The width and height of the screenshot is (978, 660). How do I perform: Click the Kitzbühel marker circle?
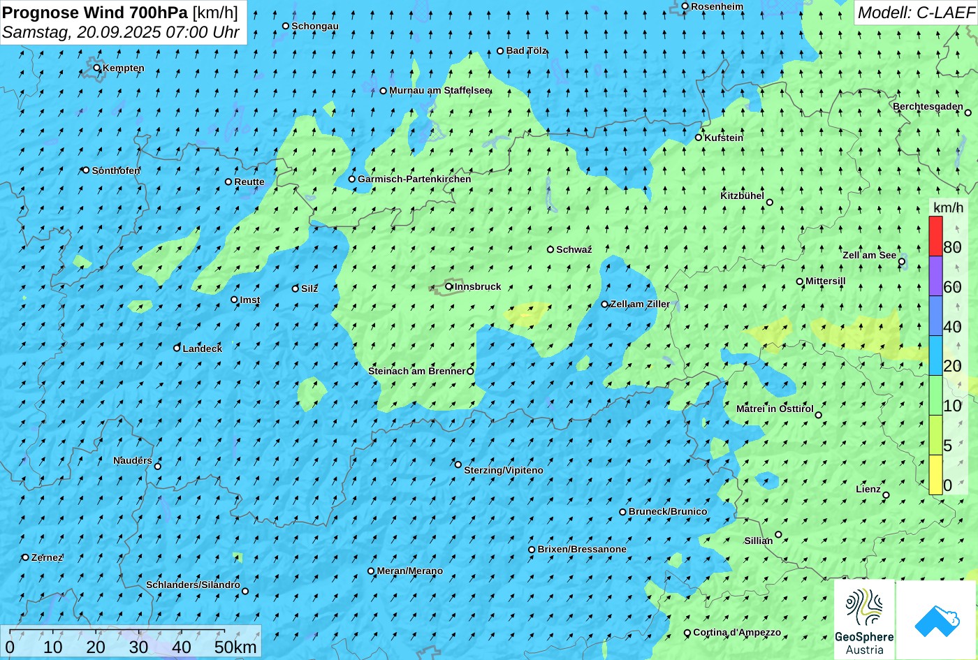[x=770, y=203]
